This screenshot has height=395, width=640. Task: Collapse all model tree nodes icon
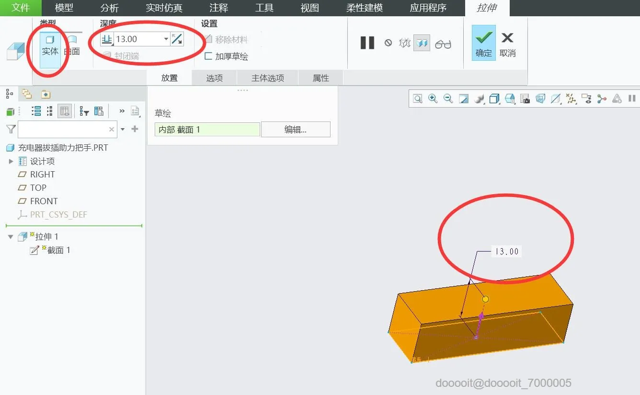coord(49,111)
